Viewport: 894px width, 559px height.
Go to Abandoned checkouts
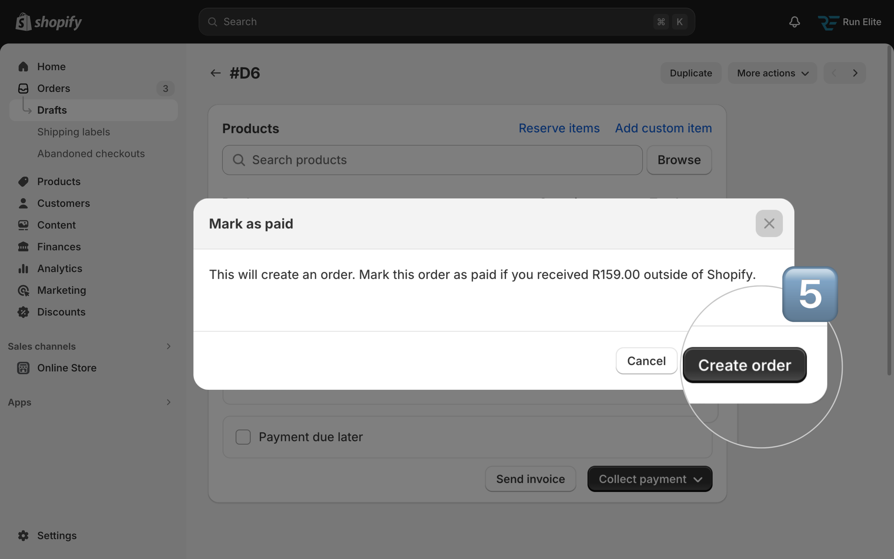pos(91,154)
